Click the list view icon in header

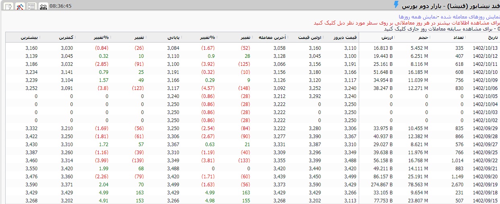31,6
